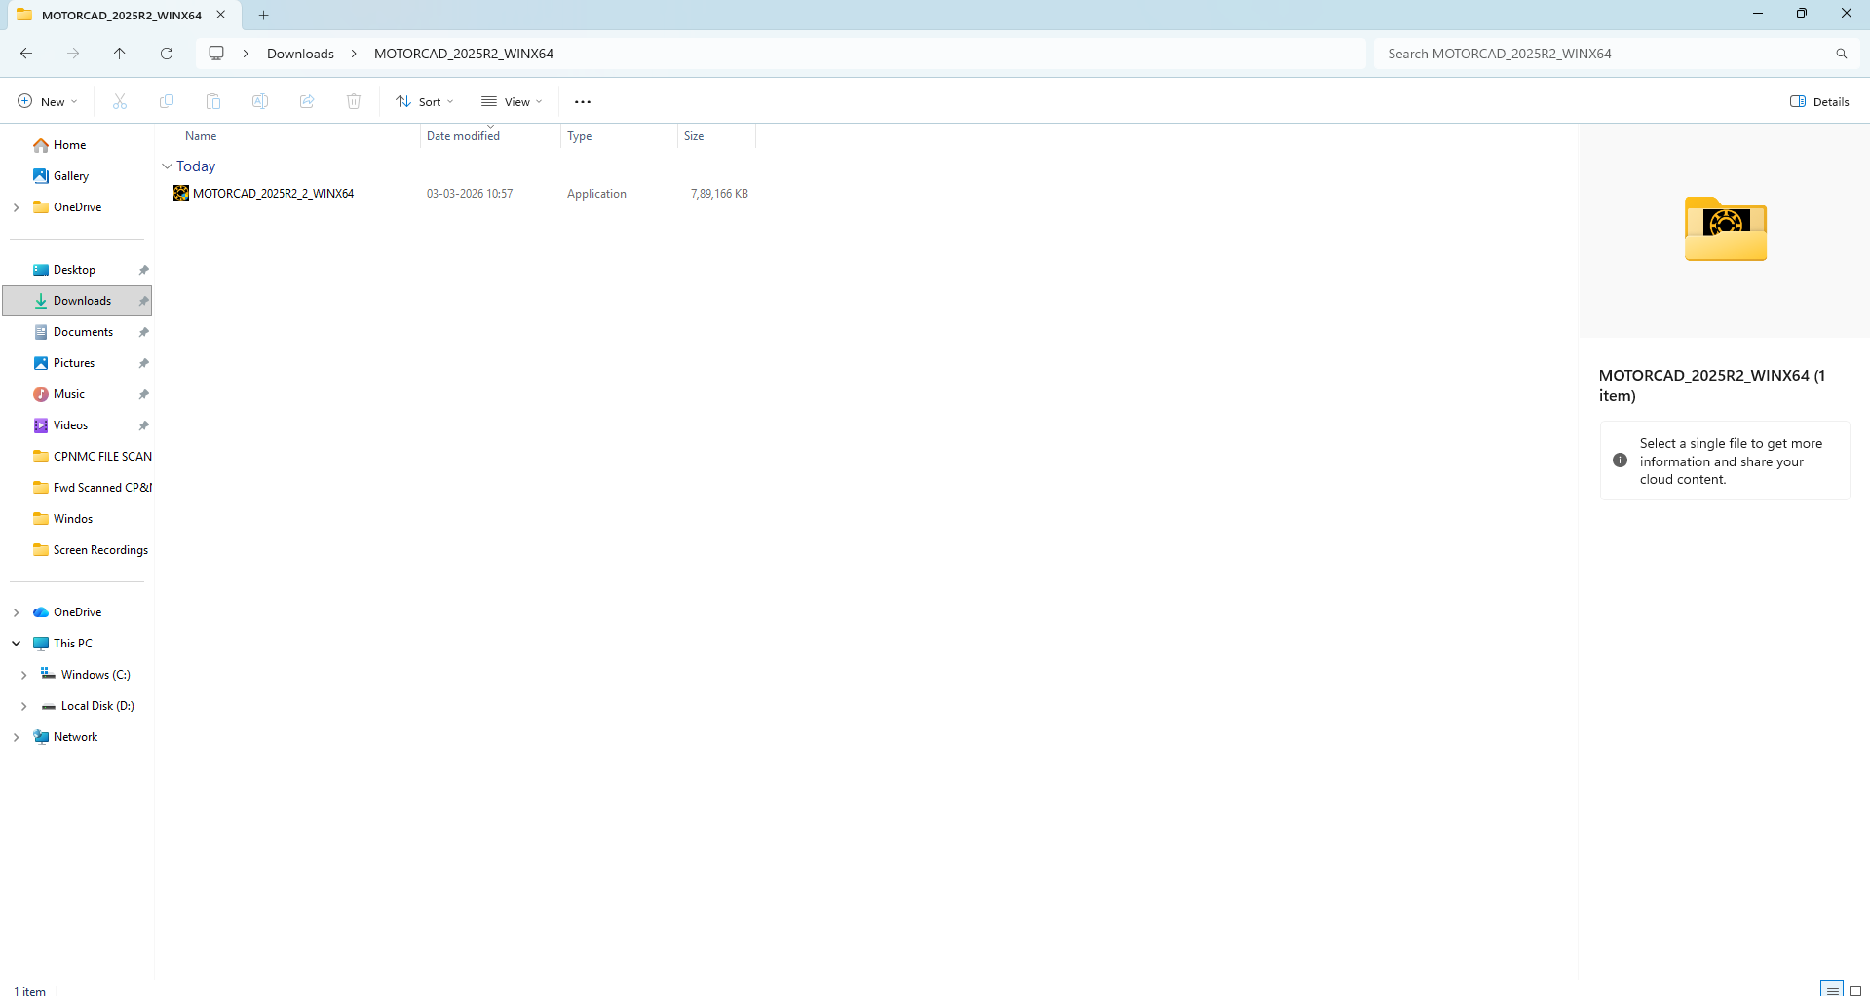Sort files by Date modified column
The height and width of the screenshot is (996, 1870).
[463, 136]
